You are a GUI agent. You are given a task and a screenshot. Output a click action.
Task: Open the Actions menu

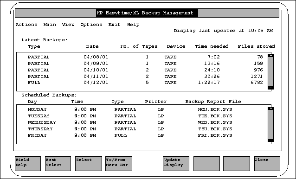tap(26, 25)
